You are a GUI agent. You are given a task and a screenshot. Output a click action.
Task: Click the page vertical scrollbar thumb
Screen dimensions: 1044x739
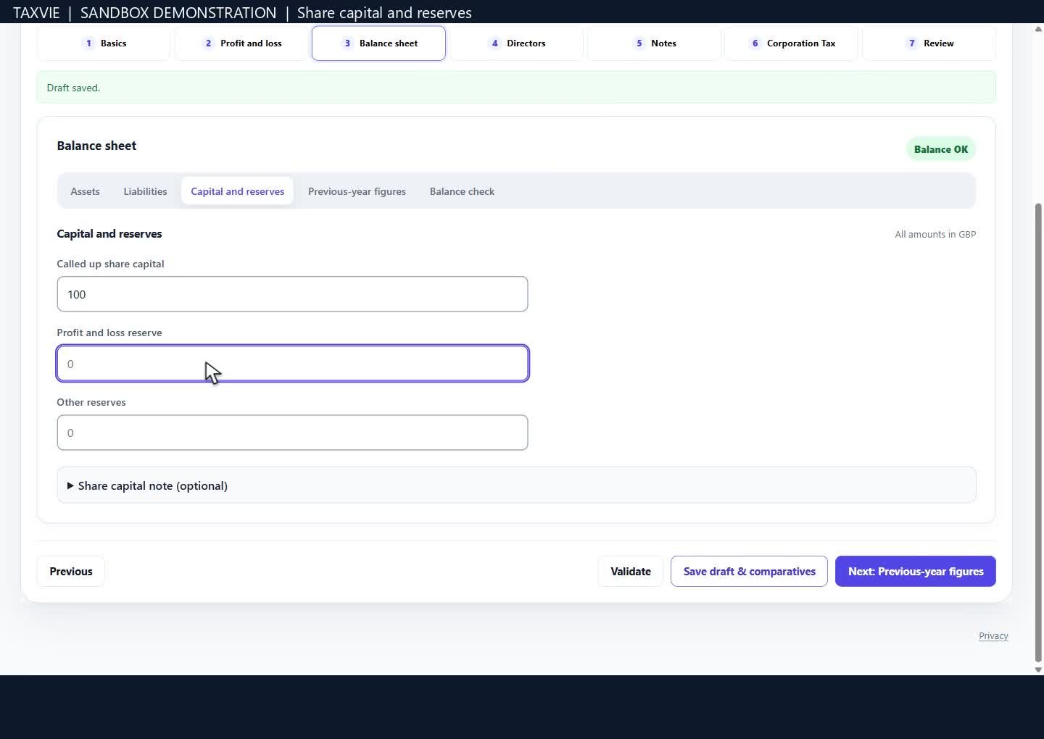pyautogui.click(x=1038, y=433)
